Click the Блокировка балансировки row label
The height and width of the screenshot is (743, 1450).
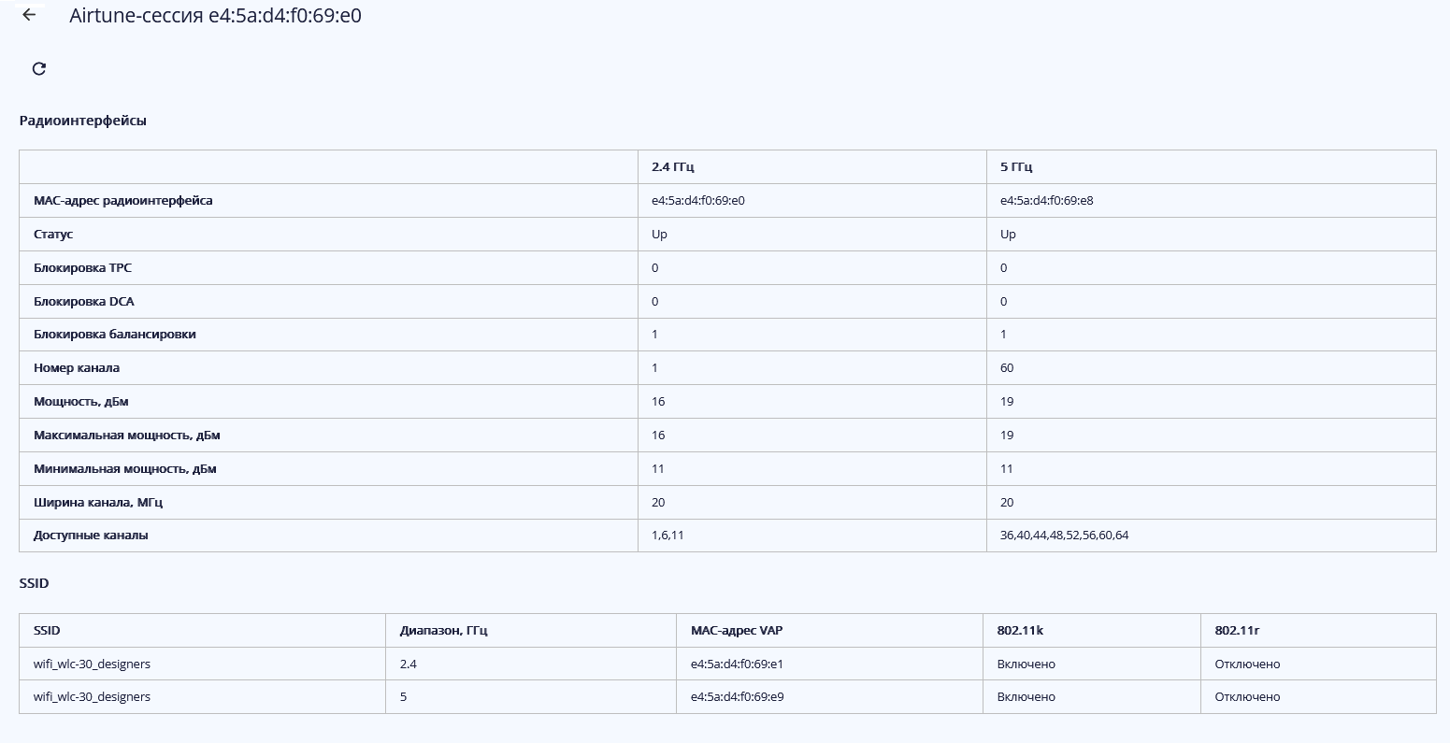[x=115, y=334]
